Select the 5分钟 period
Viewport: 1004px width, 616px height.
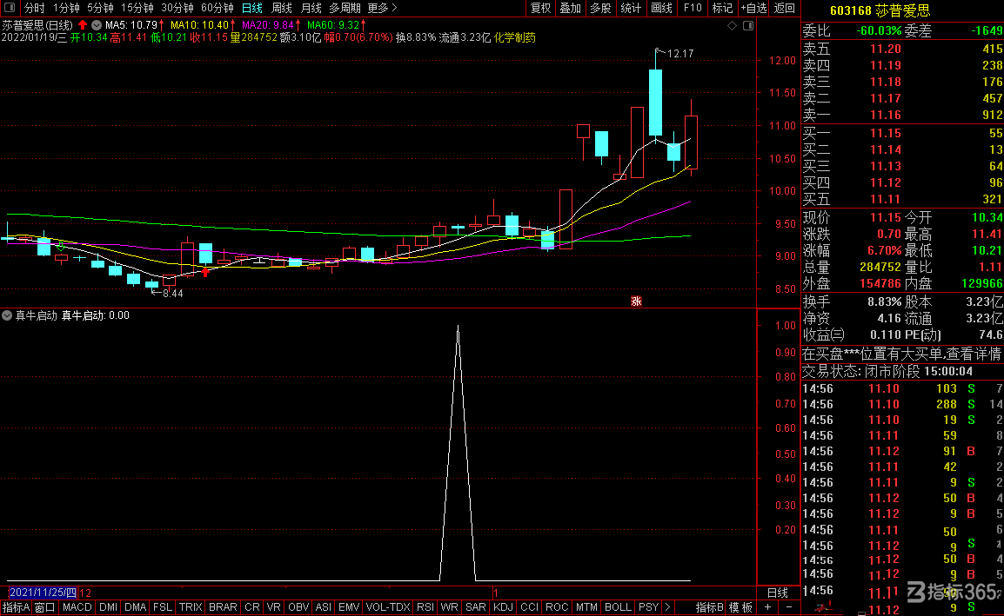(100, 8)
